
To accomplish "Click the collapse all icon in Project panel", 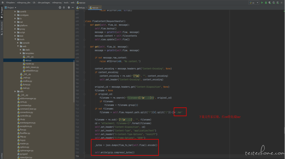I will coord(64,7).
